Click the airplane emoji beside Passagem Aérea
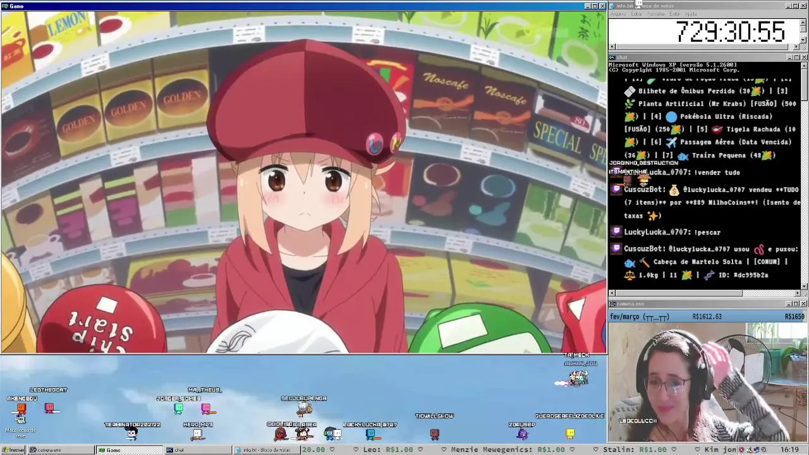Viewport: 809px width, 455px height. 671,142
